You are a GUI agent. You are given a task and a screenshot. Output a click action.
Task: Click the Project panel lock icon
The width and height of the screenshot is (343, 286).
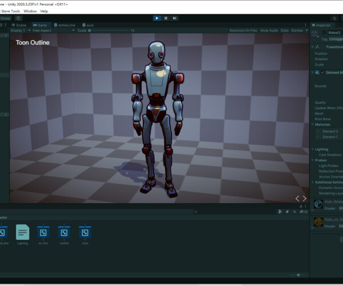click(x=301, y=206)
